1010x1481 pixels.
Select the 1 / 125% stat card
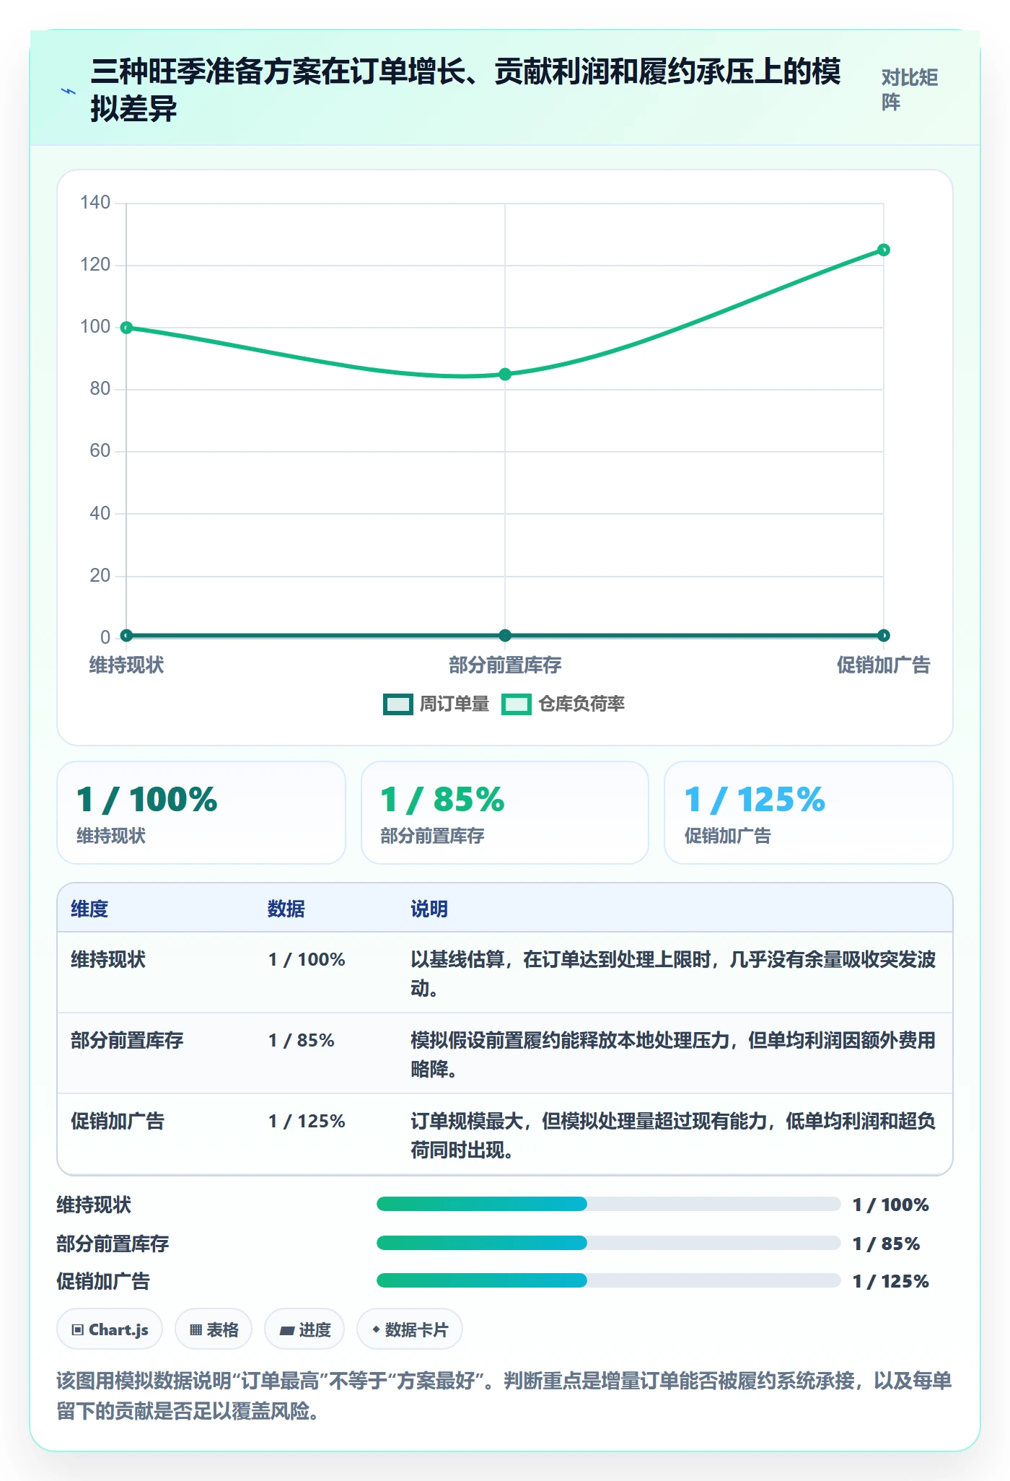809,813
